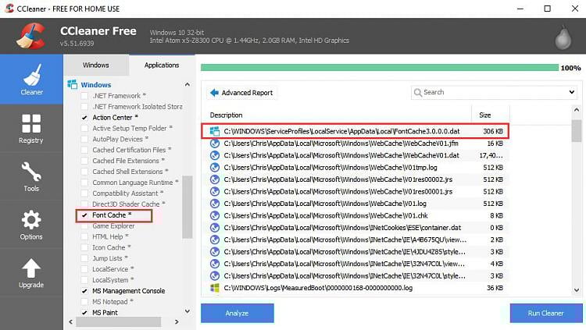Click the icon beside V01res00002.jrs
The height and width of the screenshot is (330, 586).
tap(215, 179)
